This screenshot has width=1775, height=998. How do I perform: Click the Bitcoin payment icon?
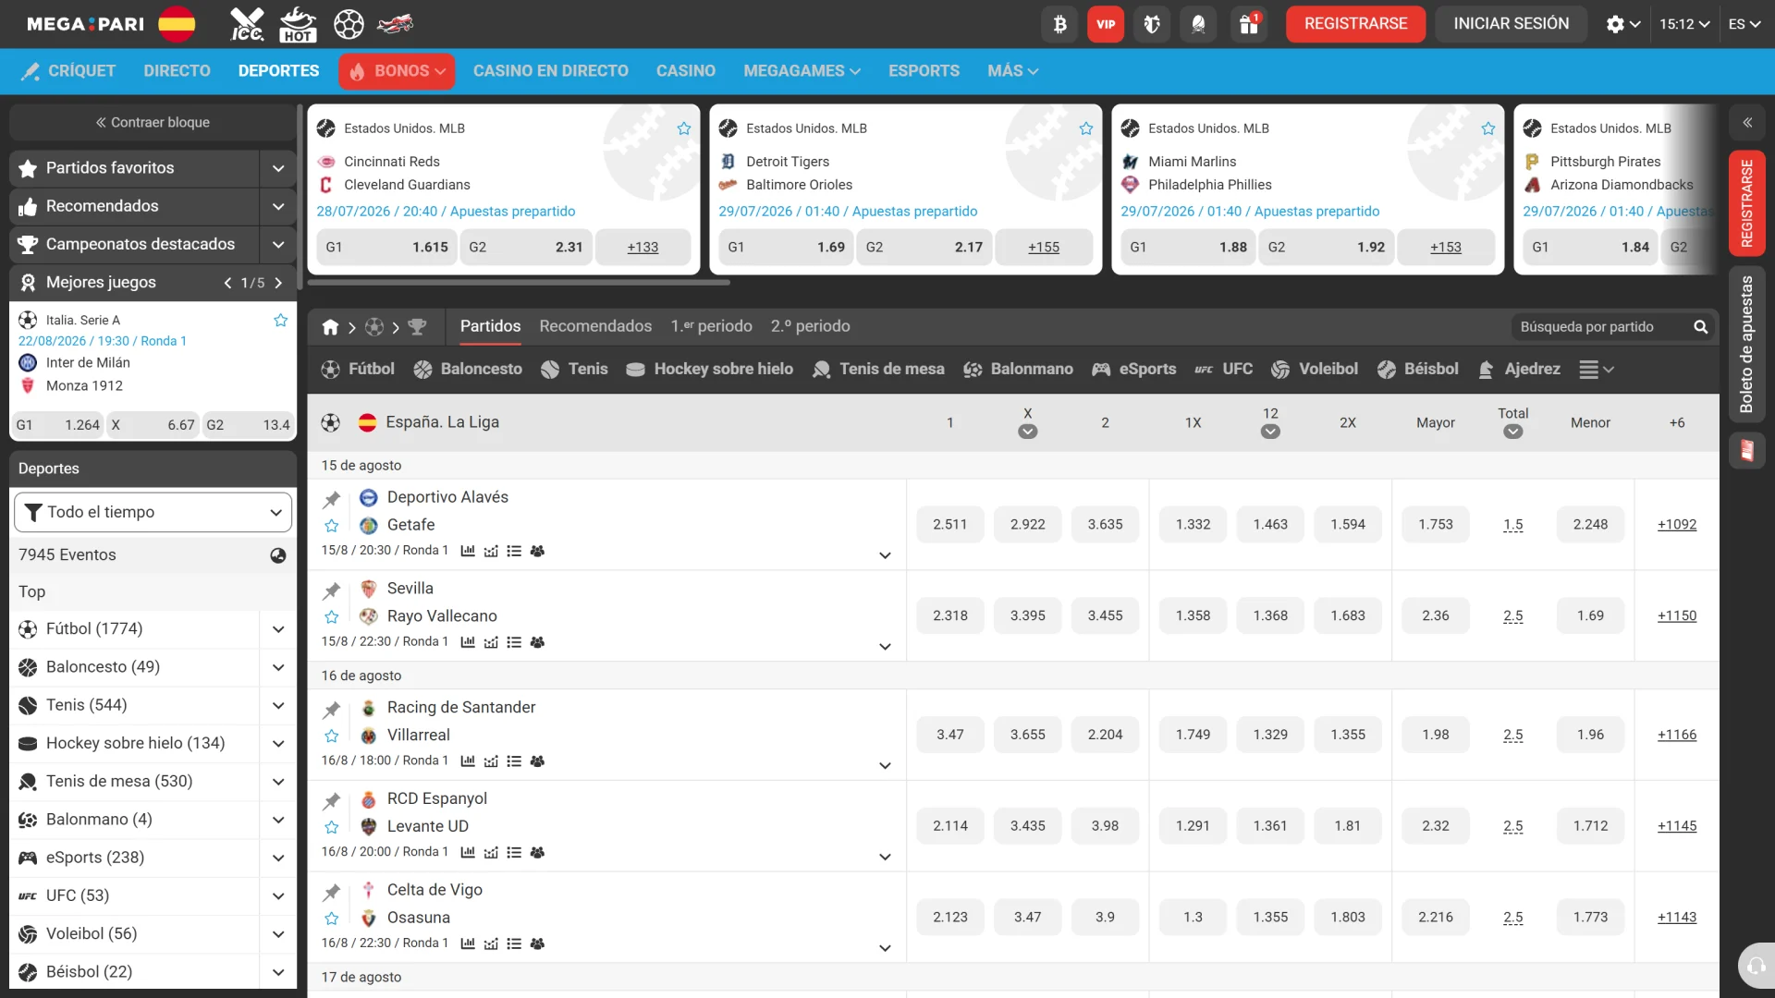[1060, 24]
